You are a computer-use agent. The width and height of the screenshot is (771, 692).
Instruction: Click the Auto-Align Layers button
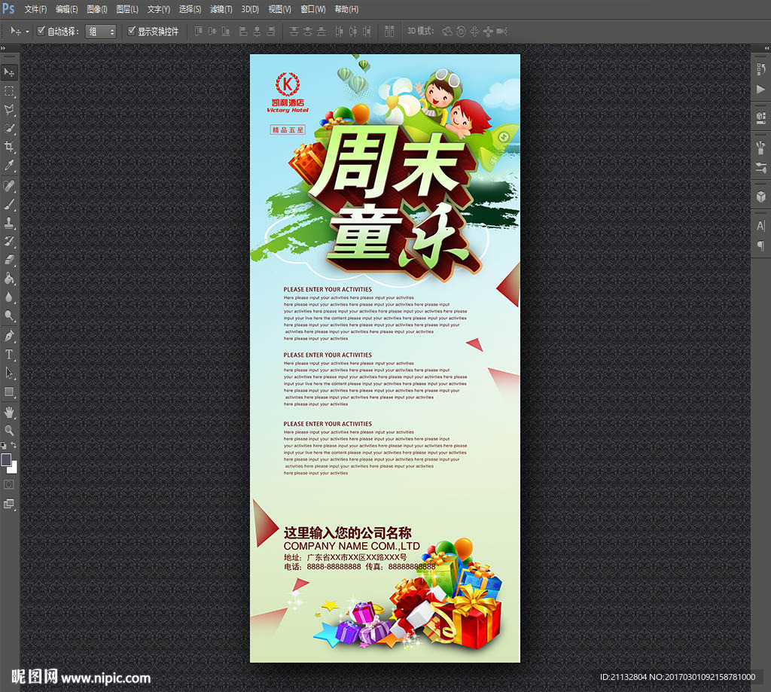389,32
